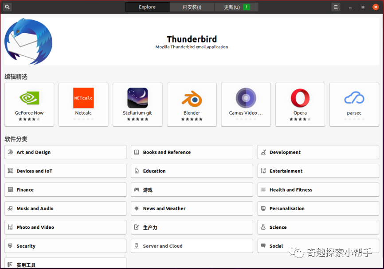Click the 游戏 gamepad icon
384x269 pixels.
click(137, 190)
